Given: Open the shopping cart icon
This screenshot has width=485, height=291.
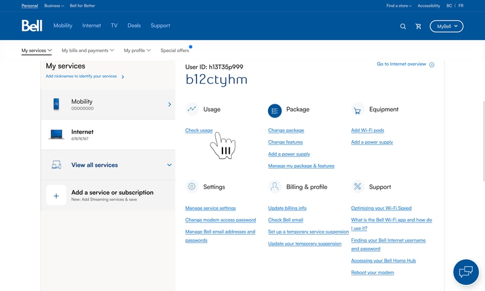Looking at the screenshot, I should tap(418, 27).
